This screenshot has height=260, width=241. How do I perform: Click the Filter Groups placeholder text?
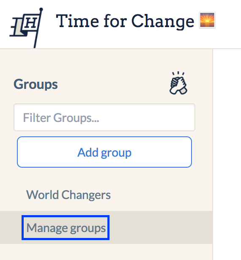point(61,118)
